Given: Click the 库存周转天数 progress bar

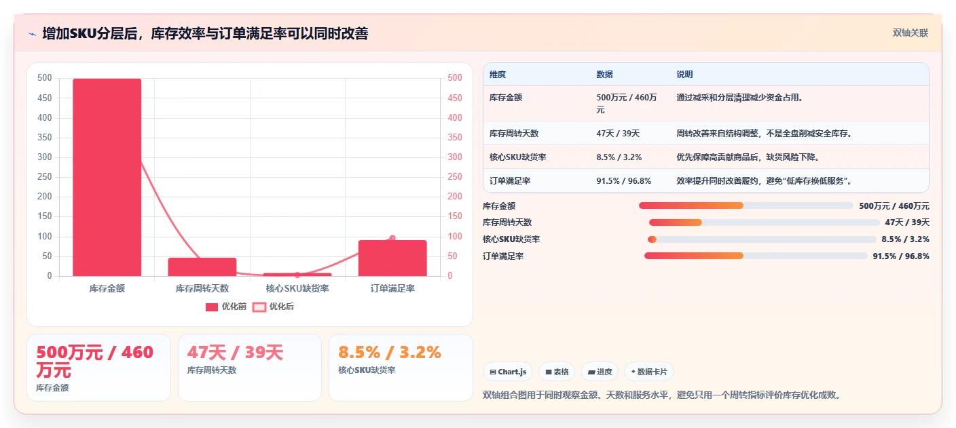Looking at the screenshot, I should (764, 222).
